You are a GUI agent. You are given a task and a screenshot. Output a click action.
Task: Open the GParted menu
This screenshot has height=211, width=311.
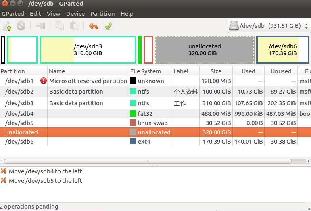coord(13,14)
